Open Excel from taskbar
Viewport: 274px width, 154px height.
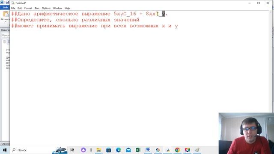coord(138,150)
